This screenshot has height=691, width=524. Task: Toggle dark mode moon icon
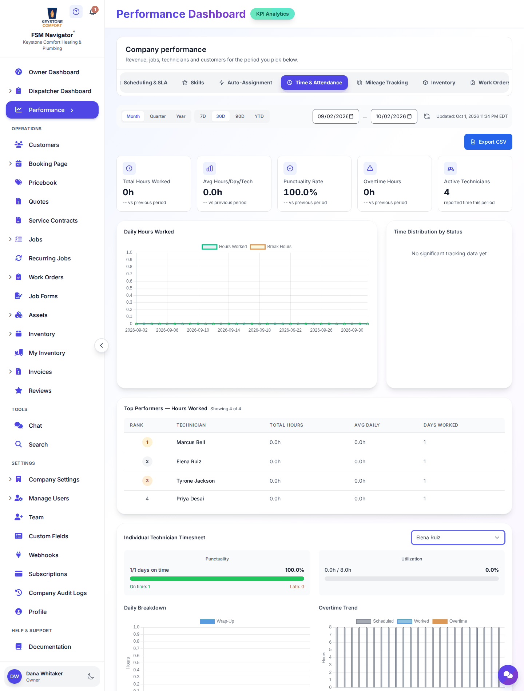pyautogui.click(x=91, y=676)
